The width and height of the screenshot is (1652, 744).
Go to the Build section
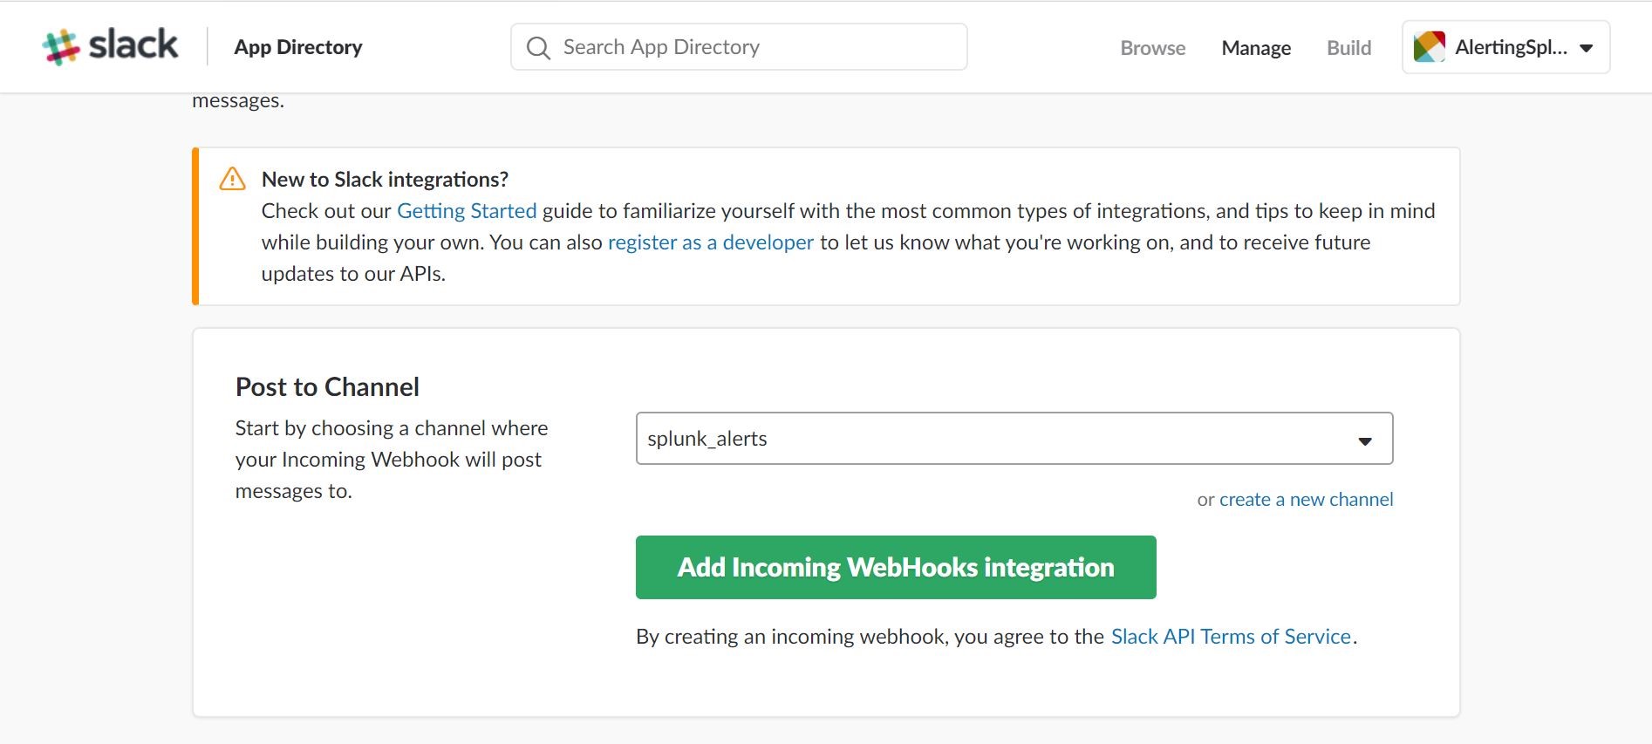(1348, 48)
